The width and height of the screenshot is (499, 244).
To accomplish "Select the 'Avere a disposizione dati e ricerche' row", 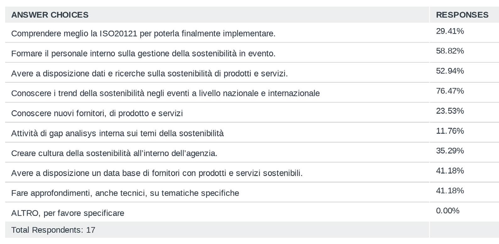I will (x=149, y=74).
